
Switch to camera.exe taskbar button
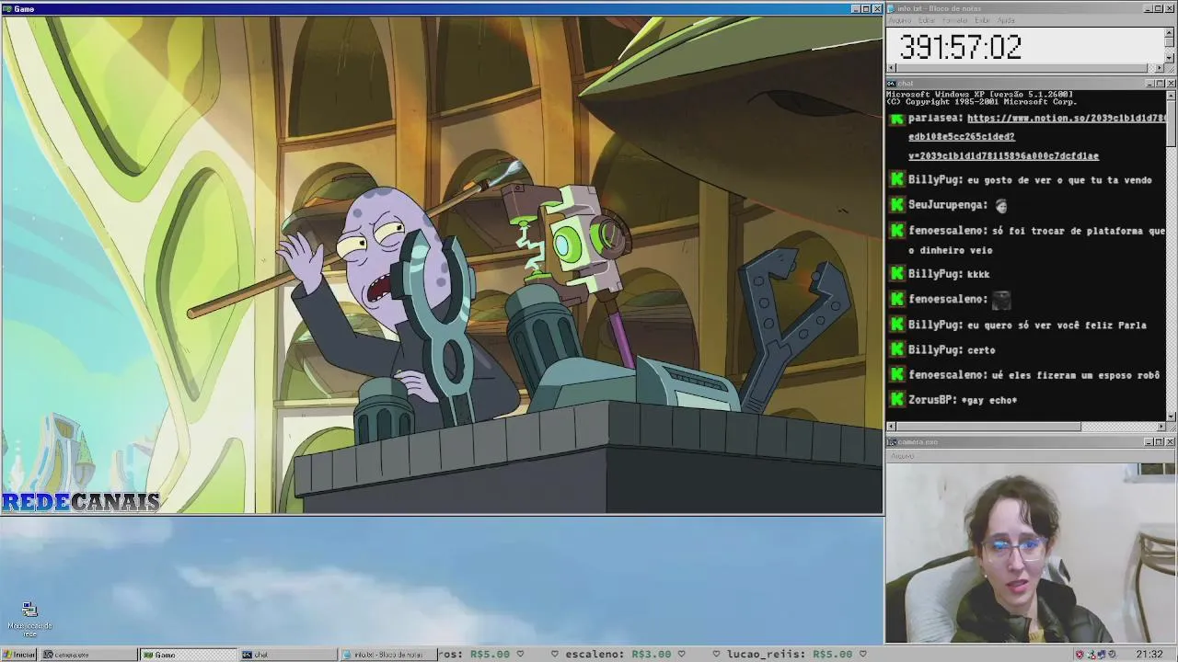pyautogui.click(x=88, y=655)
